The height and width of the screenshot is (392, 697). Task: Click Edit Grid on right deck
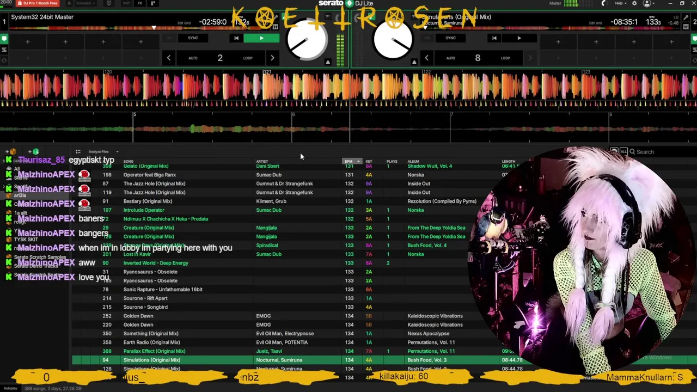(x=596, y=23)
